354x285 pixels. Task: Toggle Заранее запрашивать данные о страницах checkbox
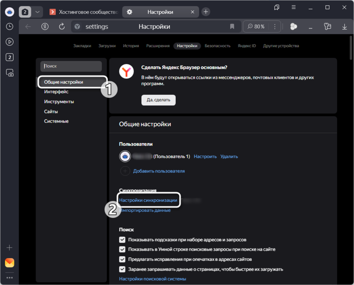pos(122,269)
